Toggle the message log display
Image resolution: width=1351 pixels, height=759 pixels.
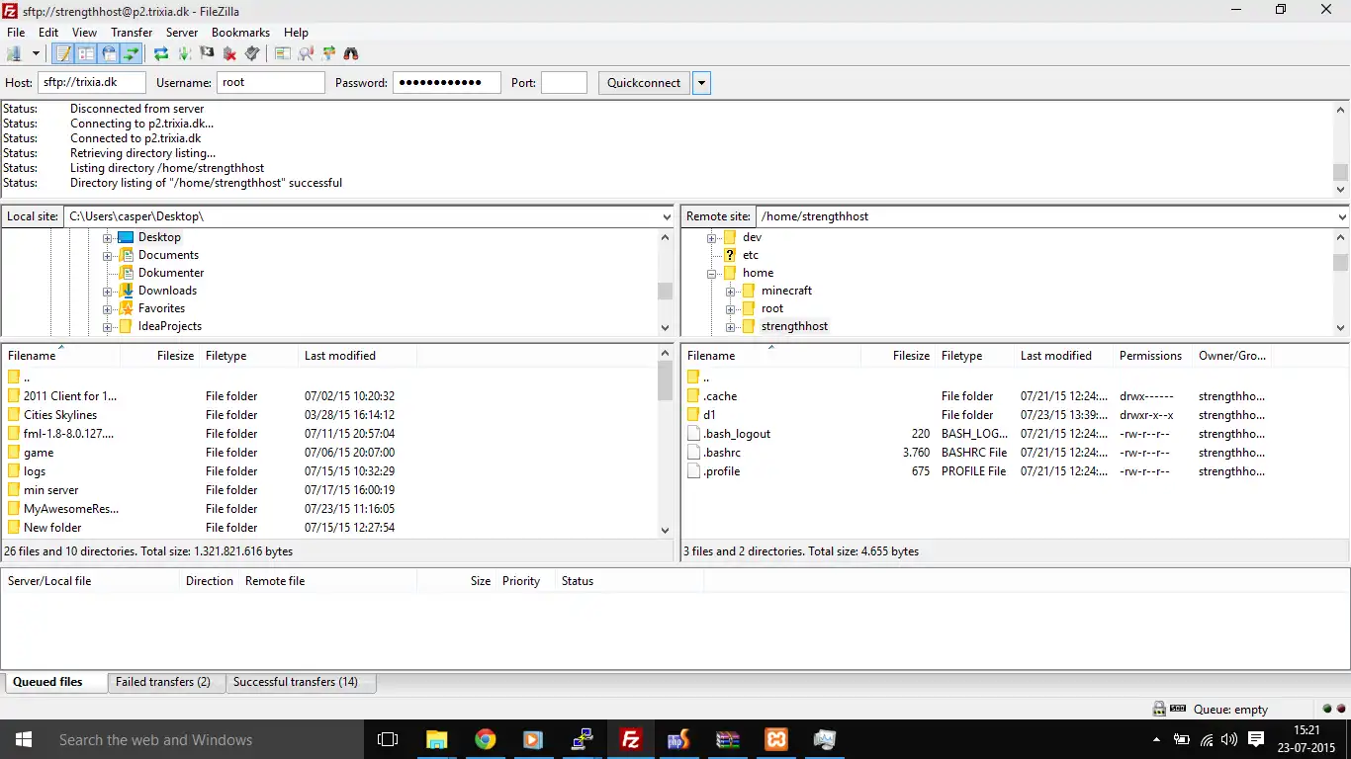click(64, 53)
